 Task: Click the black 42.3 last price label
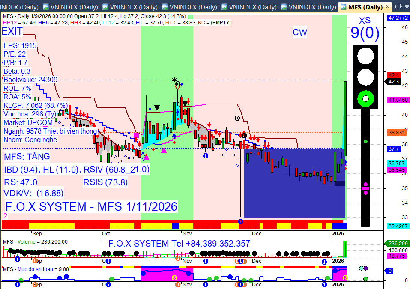point(394,81)
